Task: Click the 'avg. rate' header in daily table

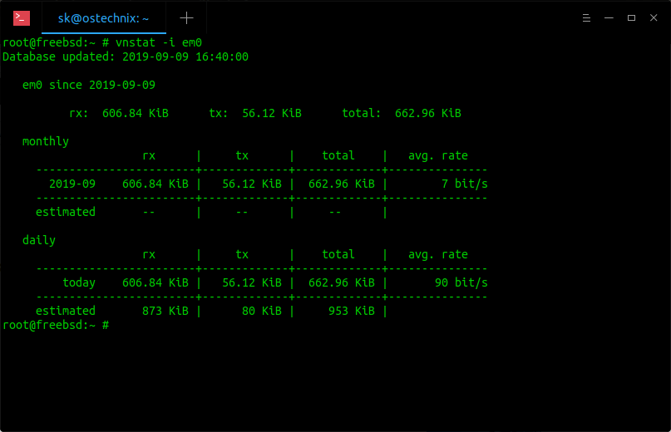Action: (438, 254)
